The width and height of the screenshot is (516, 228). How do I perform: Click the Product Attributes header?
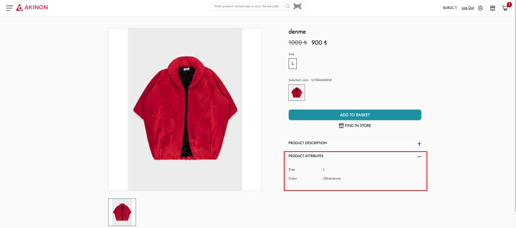coord(306,156)
